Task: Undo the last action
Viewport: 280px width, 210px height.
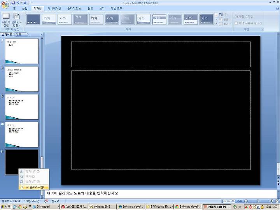Action: pos(18,3)
